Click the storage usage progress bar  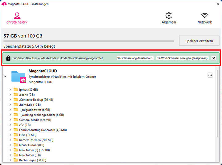(89, 41)
